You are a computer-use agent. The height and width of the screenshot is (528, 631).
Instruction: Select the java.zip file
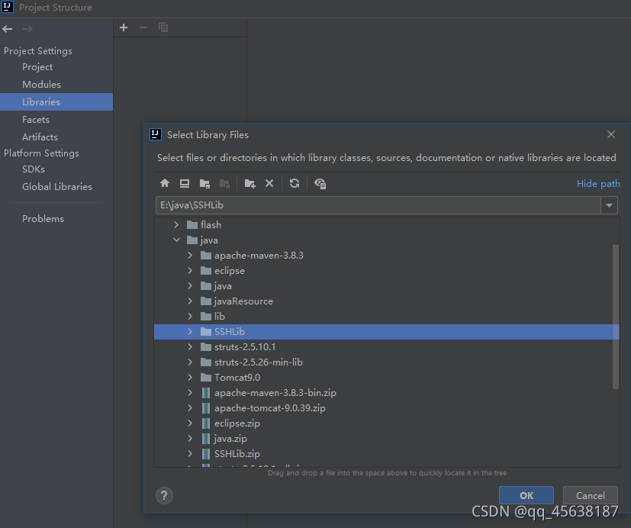coord(386,439)
